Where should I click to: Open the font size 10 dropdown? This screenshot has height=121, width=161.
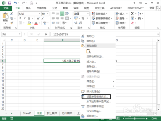[48, 14]
